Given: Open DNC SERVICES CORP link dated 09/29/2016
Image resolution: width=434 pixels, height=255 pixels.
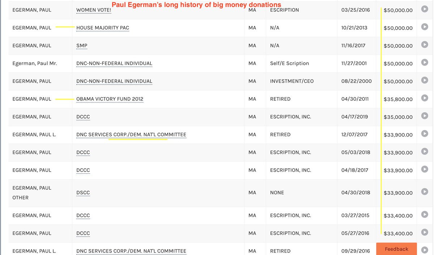Looking at the screenshot, I should tap(131, 251).
